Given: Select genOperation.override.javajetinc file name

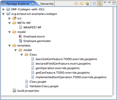Looking at the screenshot, I should pos(58,68).
